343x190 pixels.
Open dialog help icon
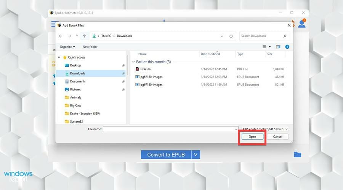(287, 47)
